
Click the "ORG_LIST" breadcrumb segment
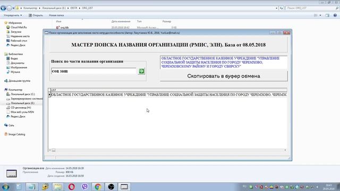(87, 8)
